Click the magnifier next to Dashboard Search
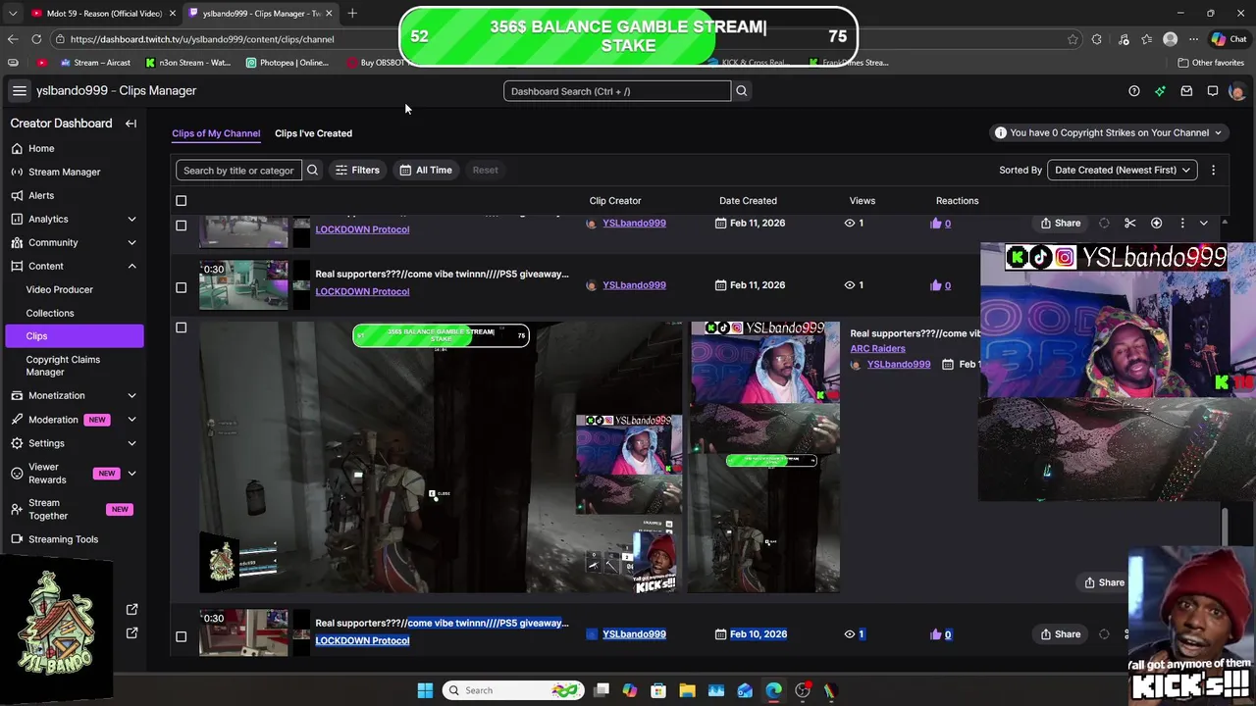Screen dimensions: 1256x706 click(x=742, y=91)
